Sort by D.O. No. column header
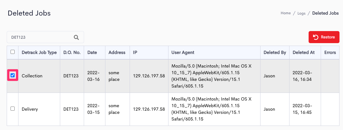 [72, 53]
